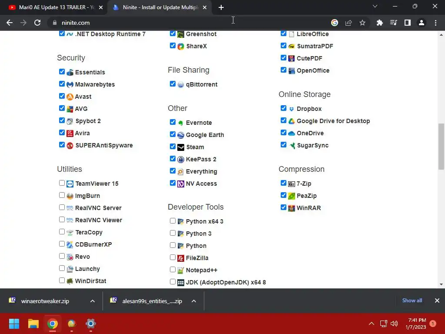Screen dimensions: 445x334
Task: Go back to previous page
Action: [x=10, y=23]
